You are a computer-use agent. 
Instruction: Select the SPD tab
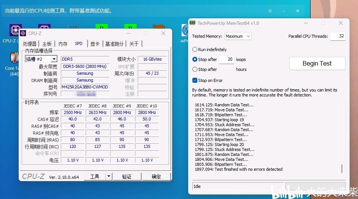coord(79,43)
